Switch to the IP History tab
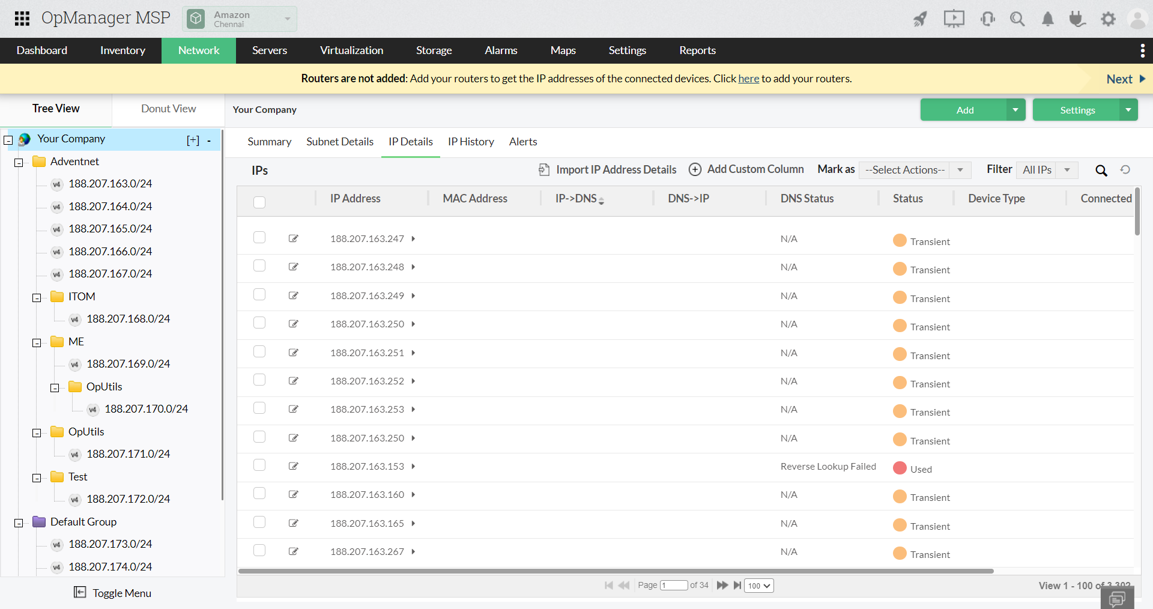Image resolution: width=1153 pixels, height=609 pixels. click(x=471, y=142)
